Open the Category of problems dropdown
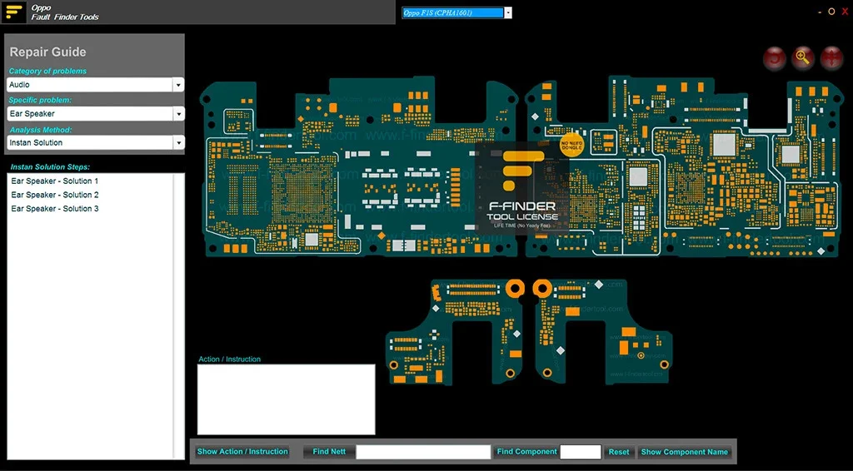This screenshot has height=471, width=853. (x=178, y=85)
